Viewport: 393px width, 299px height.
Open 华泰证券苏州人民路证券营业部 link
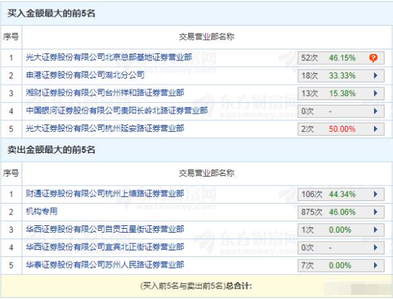[105, 265]
